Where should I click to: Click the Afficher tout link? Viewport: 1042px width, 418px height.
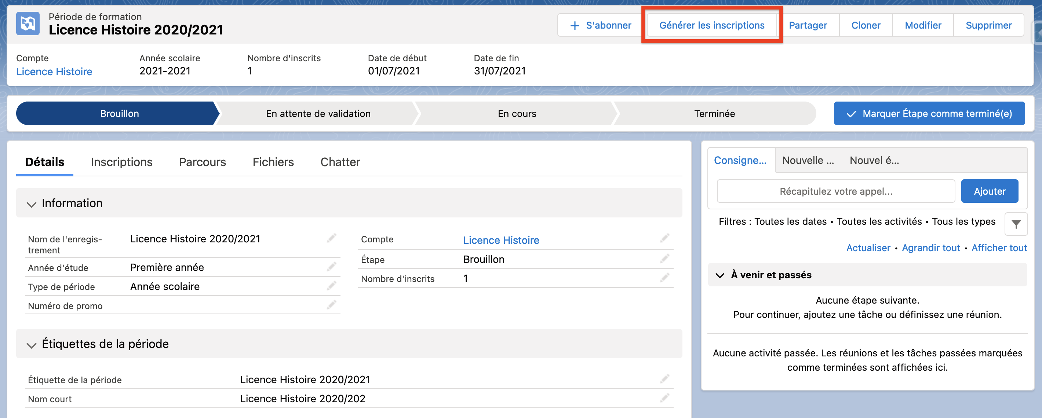tap(999, 247)
